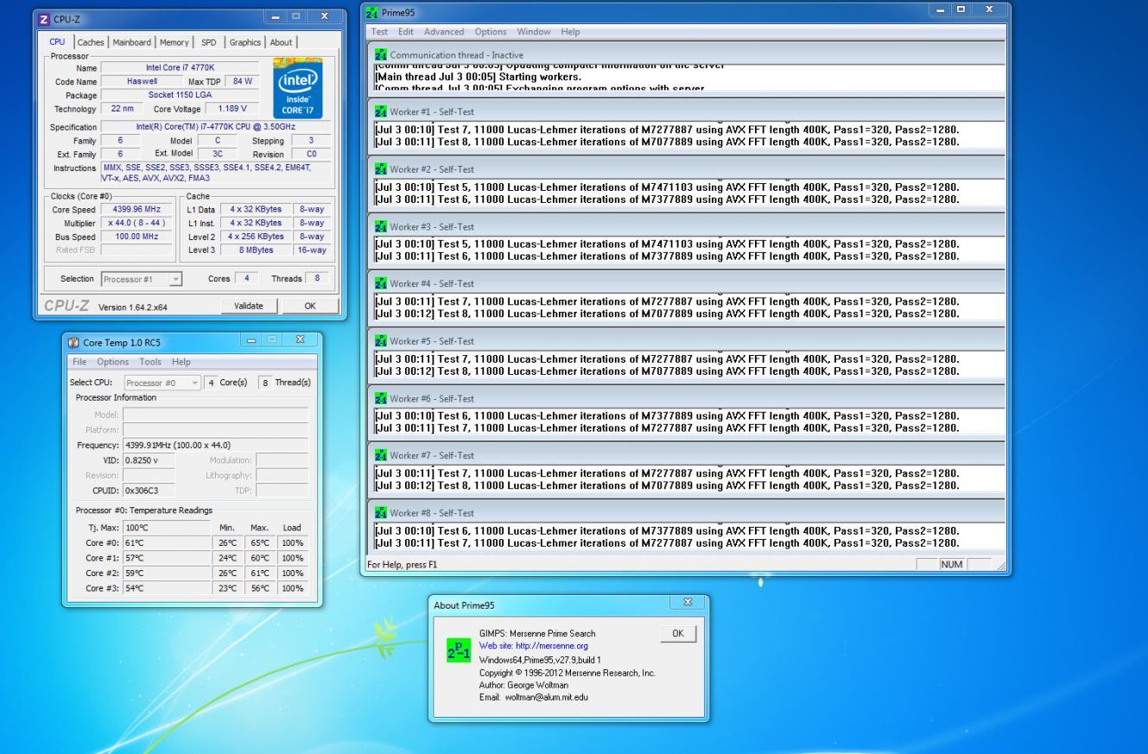Open the Tools menu in Core Temp
Screen dimensions: 1148x754
tap(150, 362)
